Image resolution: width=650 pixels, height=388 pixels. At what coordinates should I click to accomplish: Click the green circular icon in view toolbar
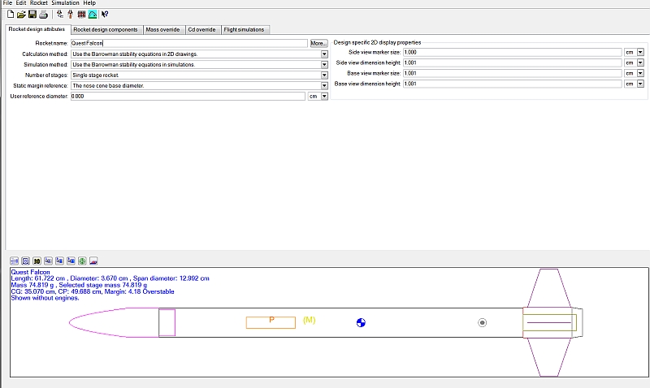(83, 261)
